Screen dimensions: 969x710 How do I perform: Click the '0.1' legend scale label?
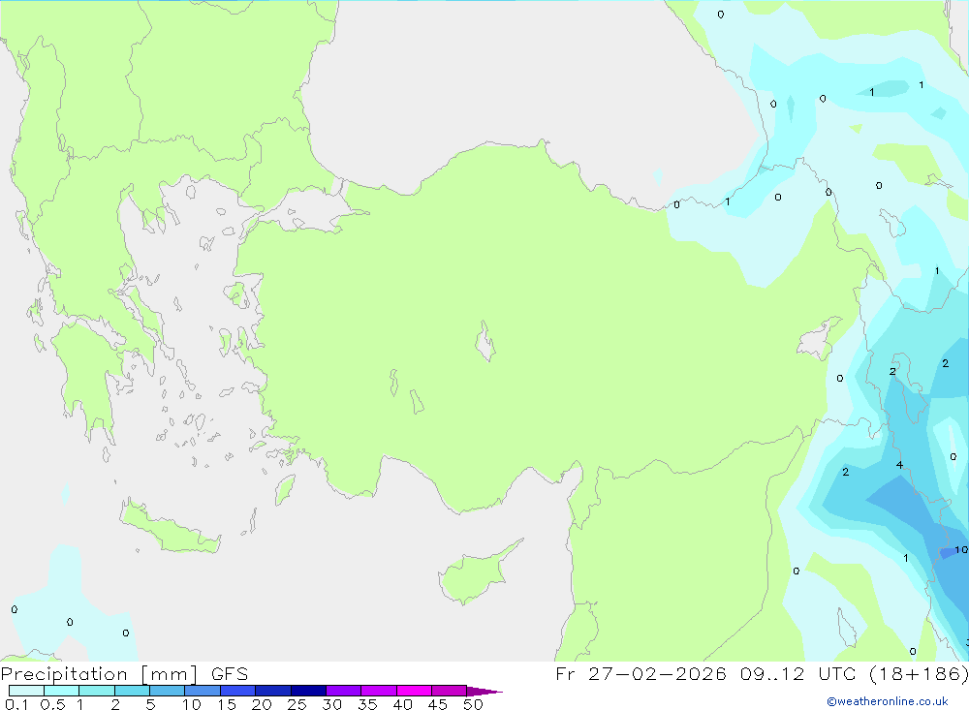coord(16,704)
